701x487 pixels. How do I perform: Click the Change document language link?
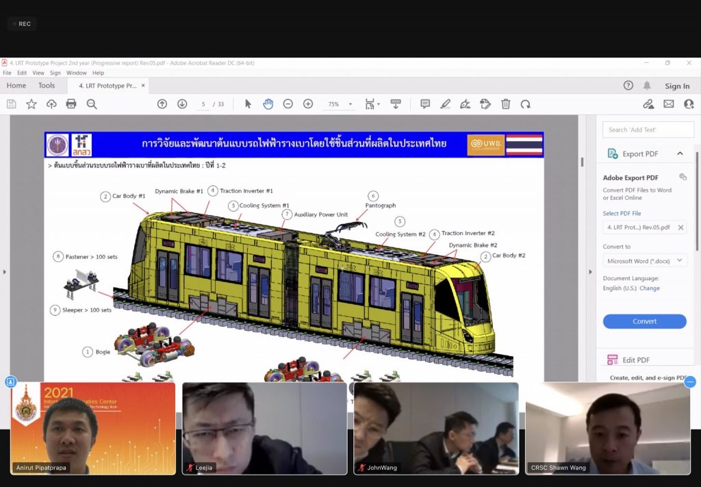pyautogui.click(x=650, y=288)
